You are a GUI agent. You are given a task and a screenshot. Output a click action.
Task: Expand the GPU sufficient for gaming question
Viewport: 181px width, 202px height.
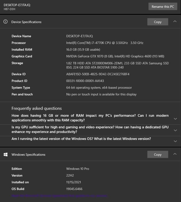tap(175, 130)
